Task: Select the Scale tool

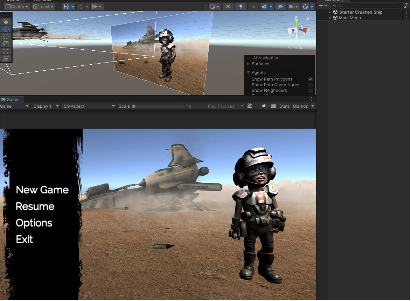Action: pos(6,43)
